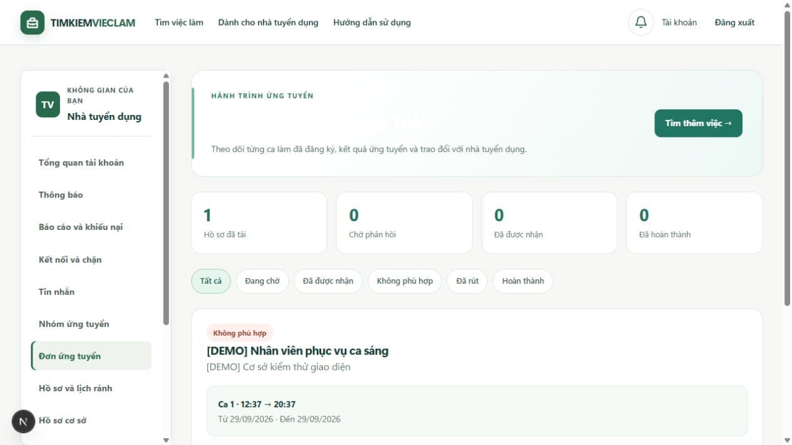
Task: Show Hoàn thành applications
Action: 523,281
